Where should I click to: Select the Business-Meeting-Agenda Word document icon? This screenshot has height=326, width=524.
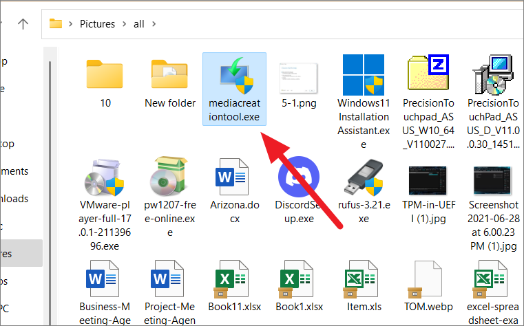click(103, 279)
